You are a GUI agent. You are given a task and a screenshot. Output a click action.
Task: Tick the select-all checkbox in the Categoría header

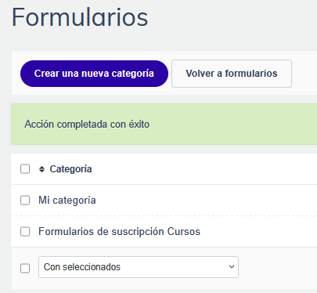point(25,169)
